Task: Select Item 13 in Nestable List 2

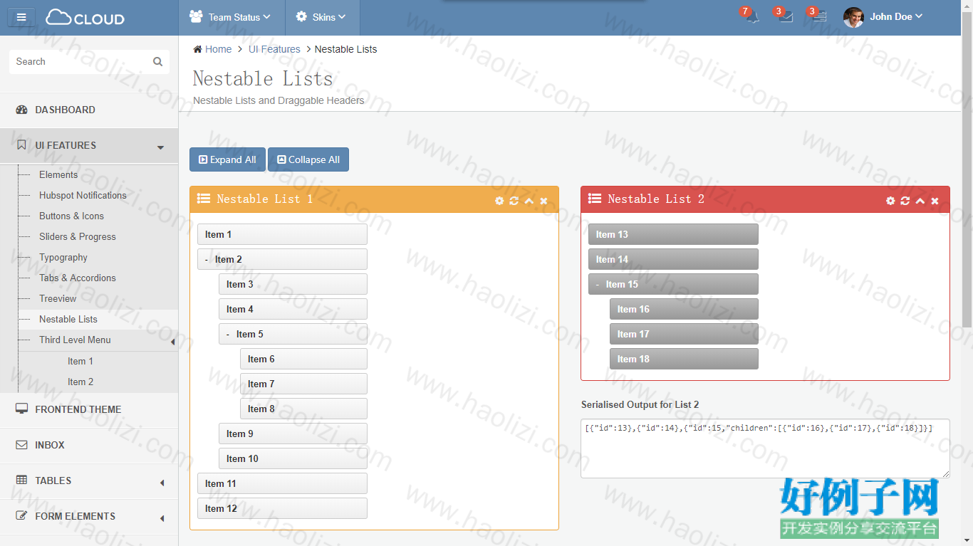Action: (x=673, y=234)
